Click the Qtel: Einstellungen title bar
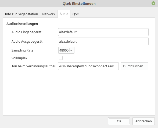 (x=79, y=3)
